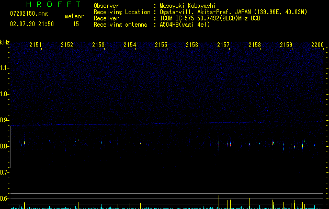Click the 0.8 kHz axis label
Viewport: 329px width, 209px height.
pos(4,146)
